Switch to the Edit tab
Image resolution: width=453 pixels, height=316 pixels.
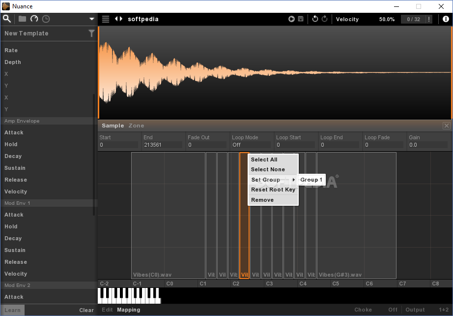(107, 310)
